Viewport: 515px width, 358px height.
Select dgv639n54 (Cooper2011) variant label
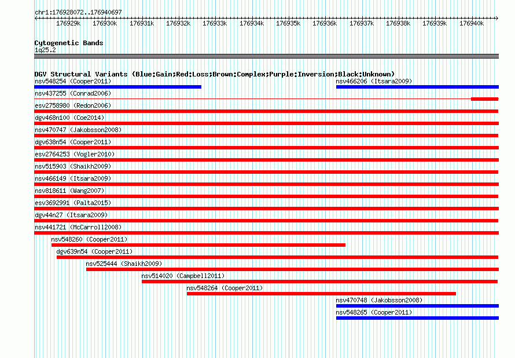[94, 251]
